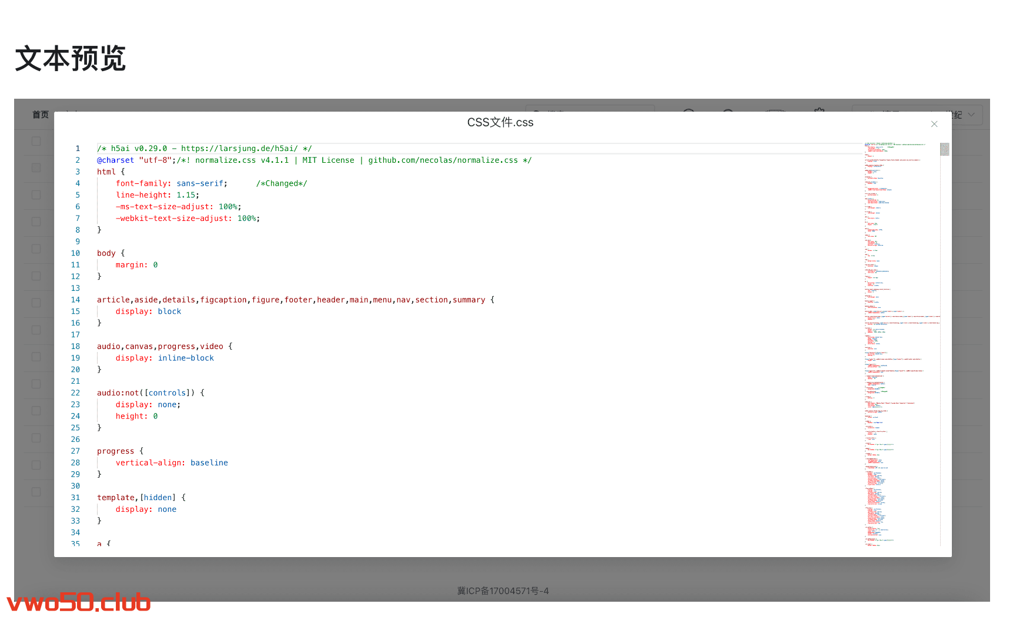Open the 冀ICP备17004571号-4 footer link
Screen dimensions: 1023x617
pos(503,591)
